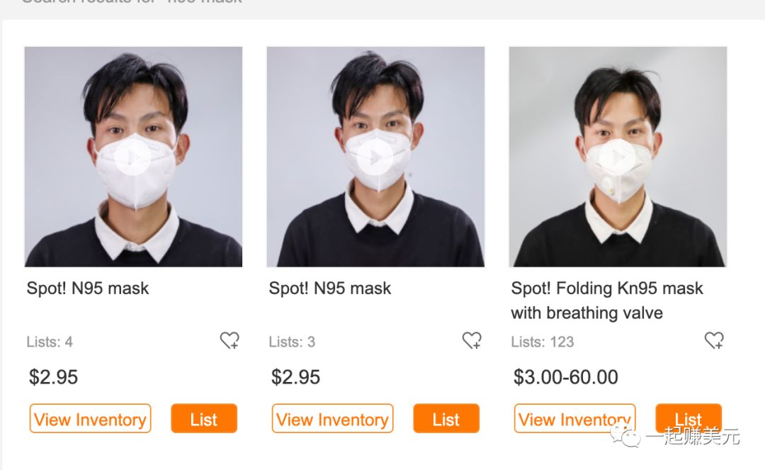The image size is (765, 470).
Task: Favorite the middle N95 mask with heart icon
Action: (x=472, y=341)
